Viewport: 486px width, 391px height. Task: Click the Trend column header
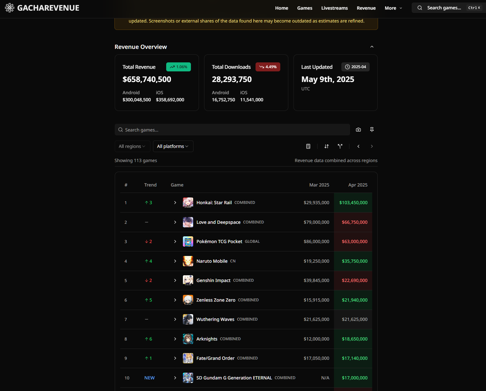pyautogui.click(x=150, y=185)
